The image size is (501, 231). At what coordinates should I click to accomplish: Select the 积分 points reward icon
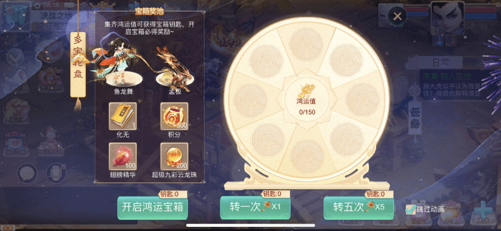[174, 116]
